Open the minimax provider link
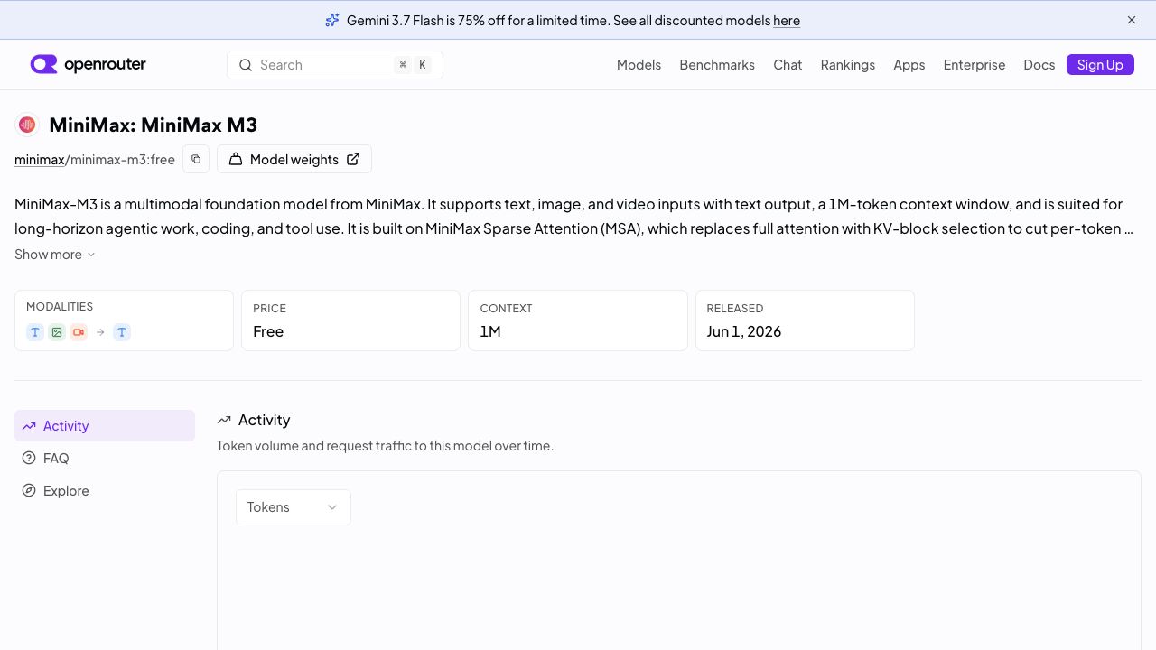Screen dimensions: 1156x650 click(40, 160)
